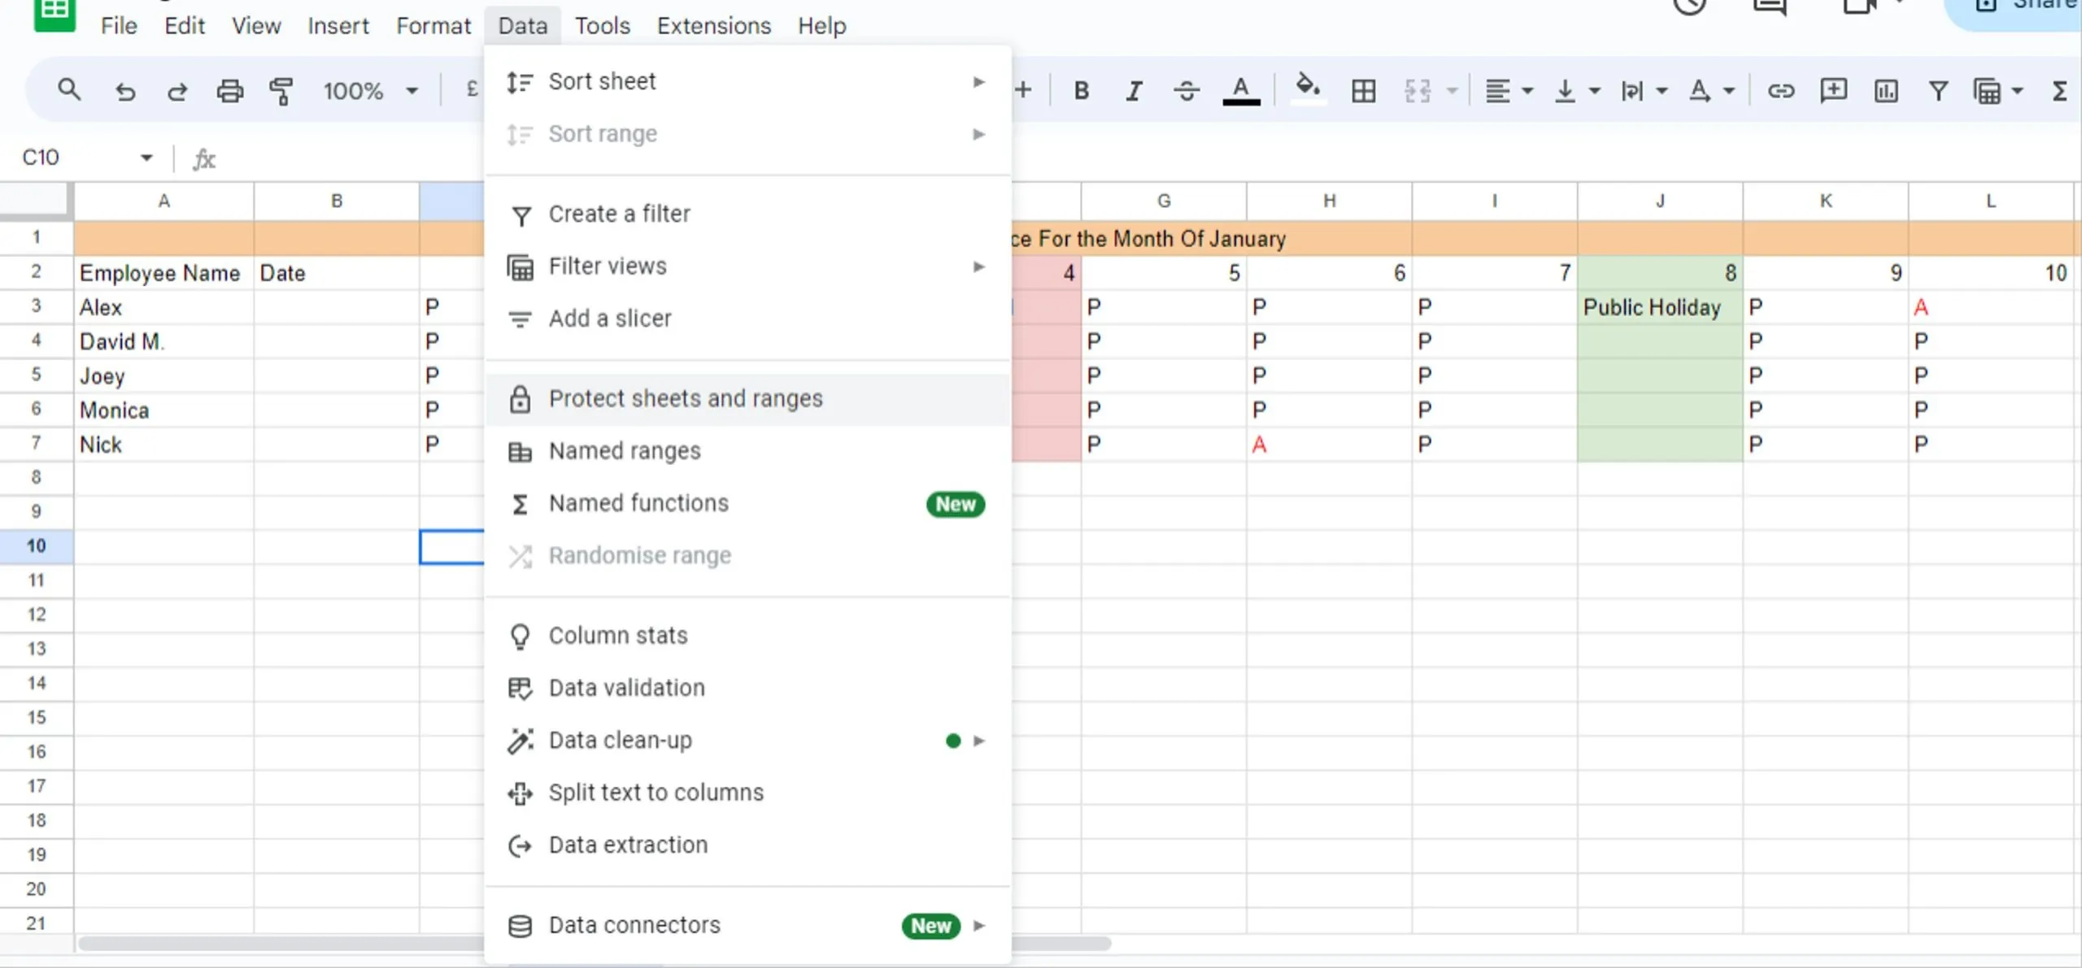Expand Data connectors submenu
2082x968 pixels.
click(x=747, y=925)
